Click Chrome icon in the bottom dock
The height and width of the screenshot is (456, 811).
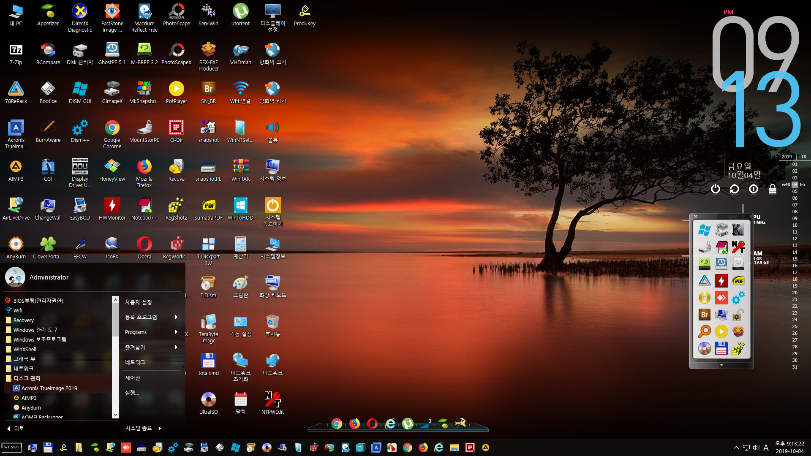pos(337,423)
